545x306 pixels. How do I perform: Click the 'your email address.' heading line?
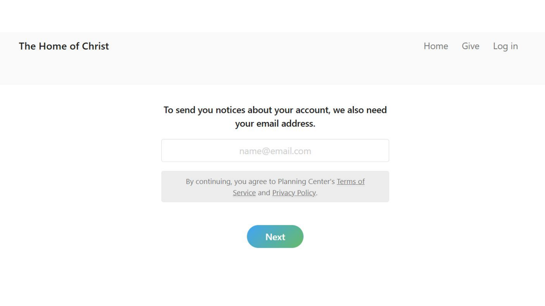click(x=275, y=124)
